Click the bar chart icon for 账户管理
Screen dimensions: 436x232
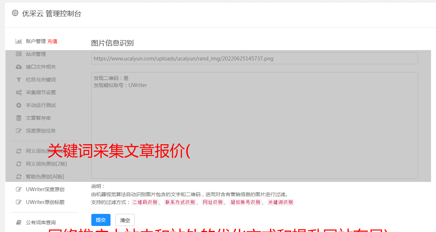[x=19, y=41]
